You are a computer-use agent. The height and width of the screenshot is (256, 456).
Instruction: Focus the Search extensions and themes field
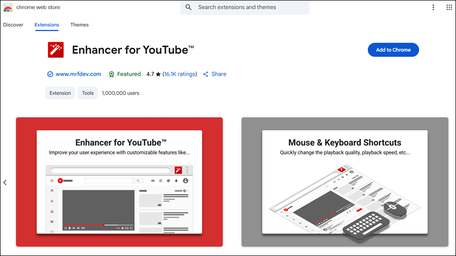point(244,7)
